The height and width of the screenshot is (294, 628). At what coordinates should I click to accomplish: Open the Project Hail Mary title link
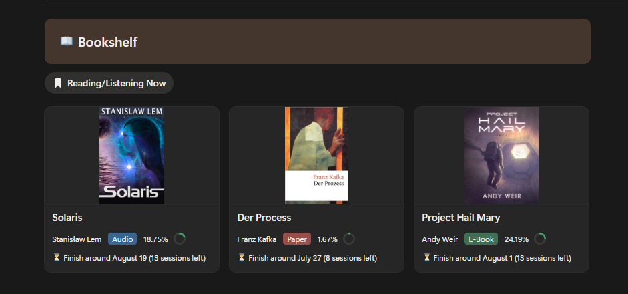460,218
